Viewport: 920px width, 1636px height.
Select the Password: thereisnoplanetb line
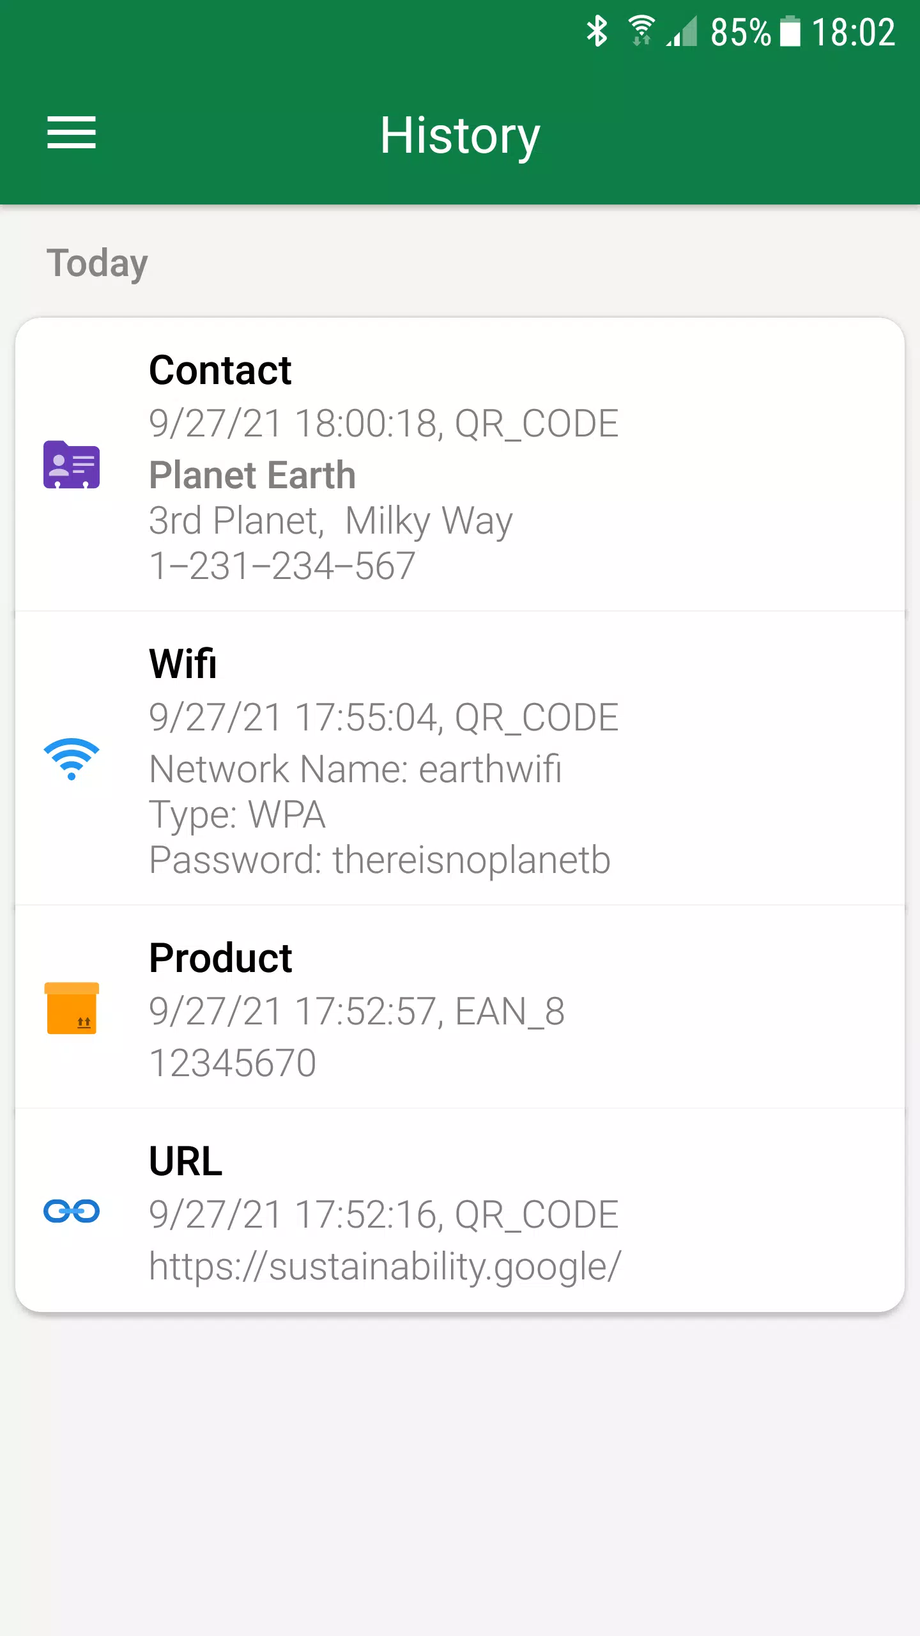379,860
